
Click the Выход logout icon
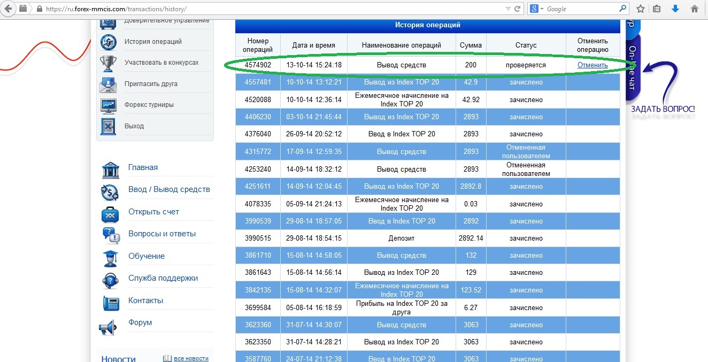pyautogui.click(x=108, y=126)
